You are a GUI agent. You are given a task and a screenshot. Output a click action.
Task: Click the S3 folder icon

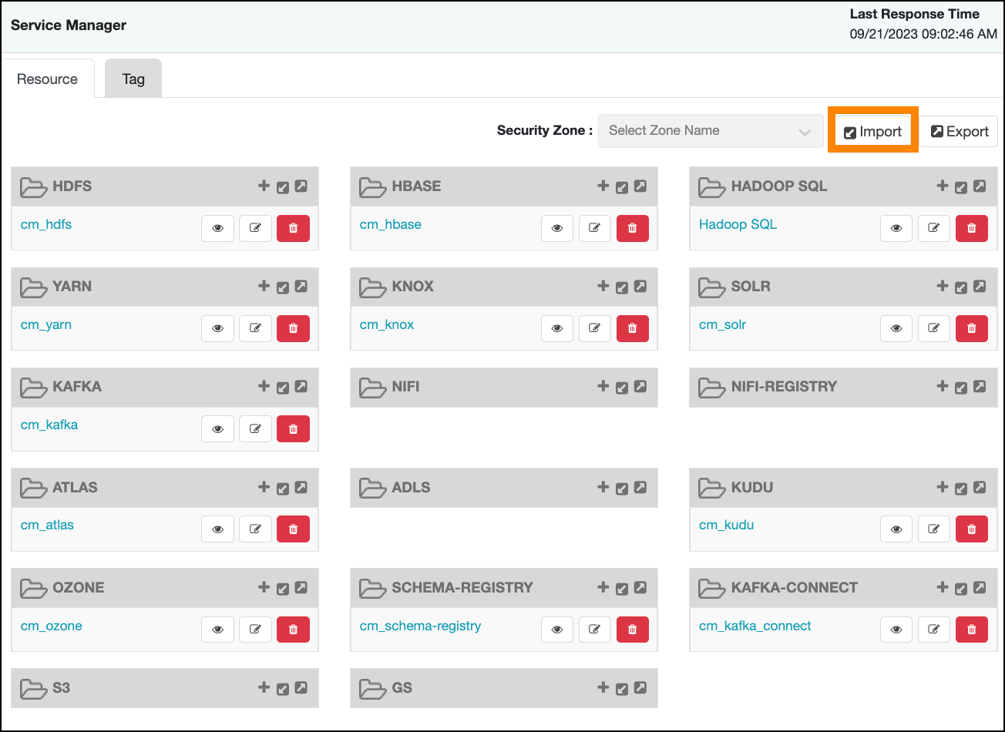pyautogui.click(x=33, y=688)
